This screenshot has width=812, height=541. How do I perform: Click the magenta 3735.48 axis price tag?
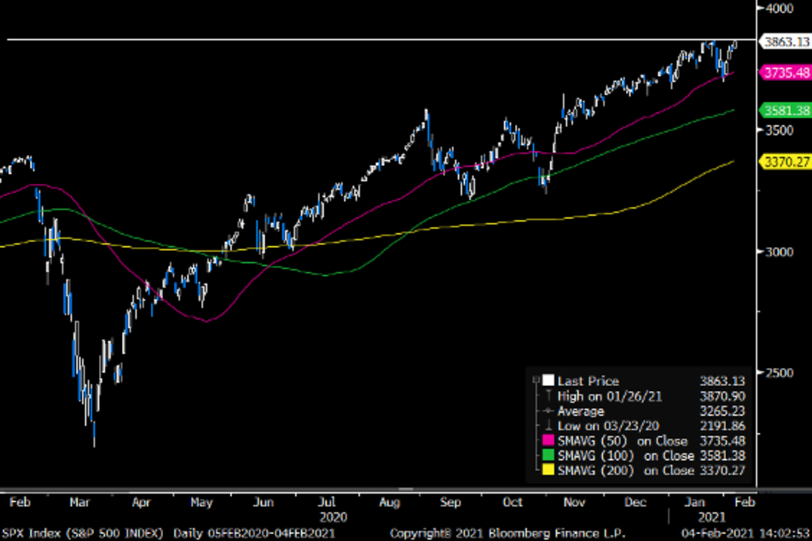(x=786, y=72)
